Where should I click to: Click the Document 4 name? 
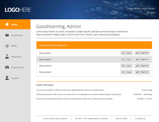point(45,72)
